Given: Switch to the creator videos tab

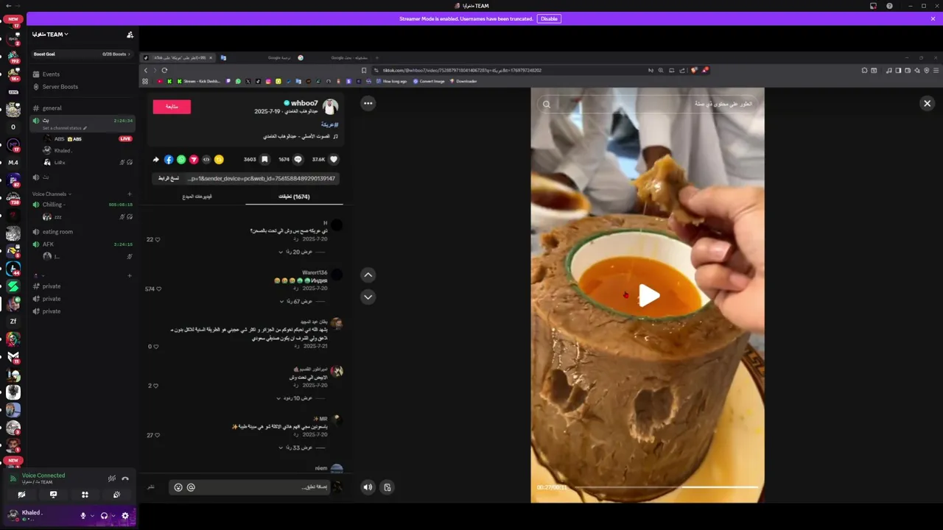Looking at the screenshot, I should [x=197, y=197].
